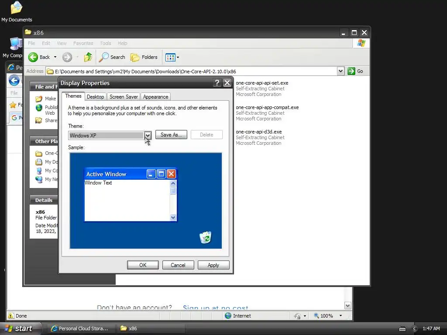Screen dimensions: 447x335
Task: Click the x86 taskbar button
Action: (x=151, y=328)
